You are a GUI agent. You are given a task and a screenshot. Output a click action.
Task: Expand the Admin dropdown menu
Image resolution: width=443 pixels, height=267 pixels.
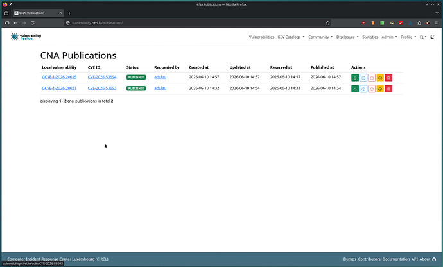(x=389, y=37)
